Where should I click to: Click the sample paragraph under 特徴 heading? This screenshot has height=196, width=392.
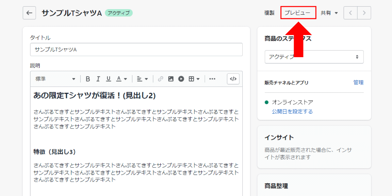(136, 172)
